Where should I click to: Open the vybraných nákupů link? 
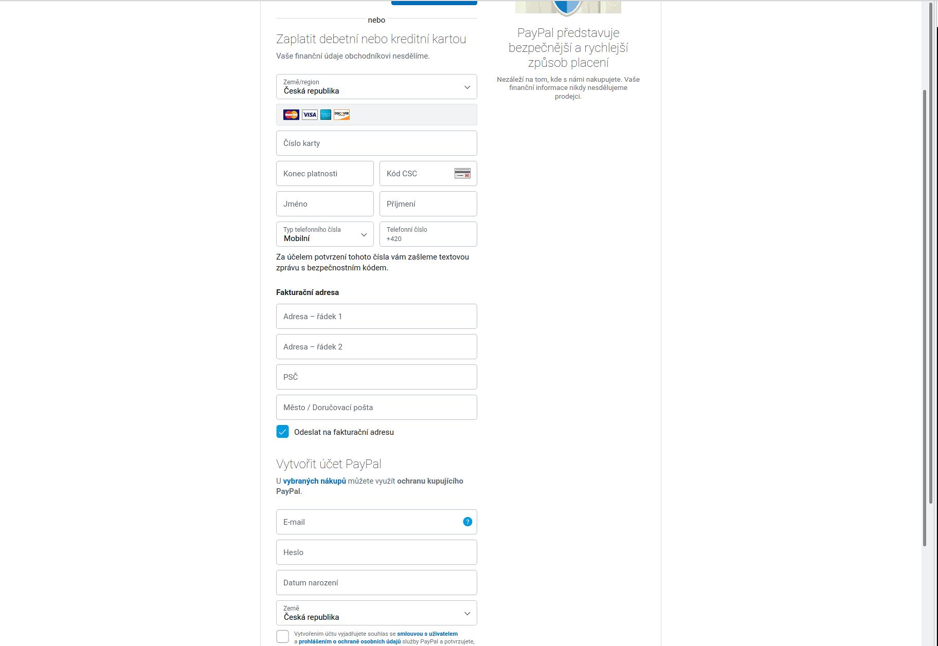[314, 481]
